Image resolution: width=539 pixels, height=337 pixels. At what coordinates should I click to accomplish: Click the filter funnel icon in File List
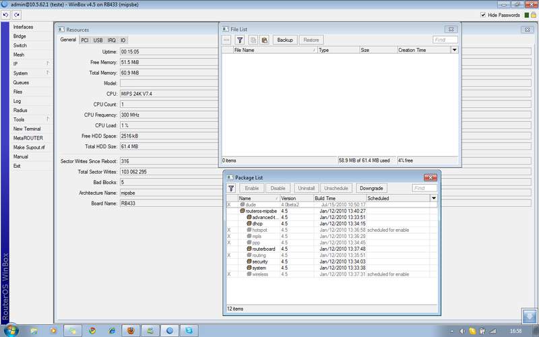coord(240,40)
